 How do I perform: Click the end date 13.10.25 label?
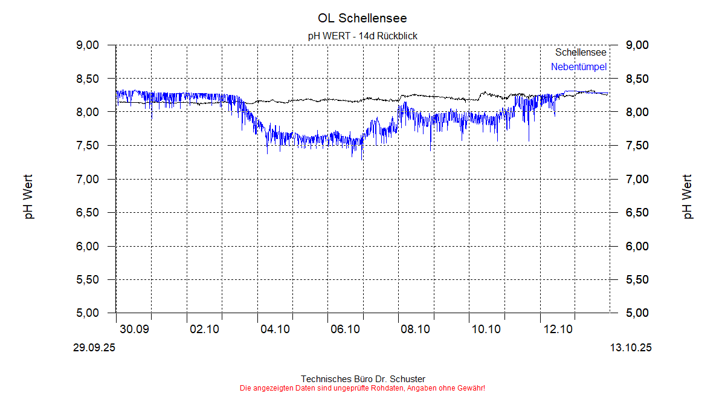631,348
